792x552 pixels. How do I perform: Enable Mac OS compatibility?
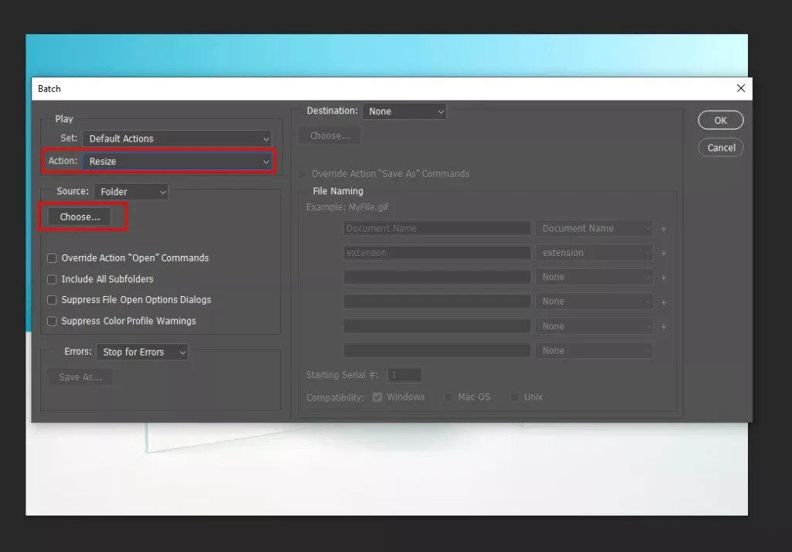(x=449, y=397)
